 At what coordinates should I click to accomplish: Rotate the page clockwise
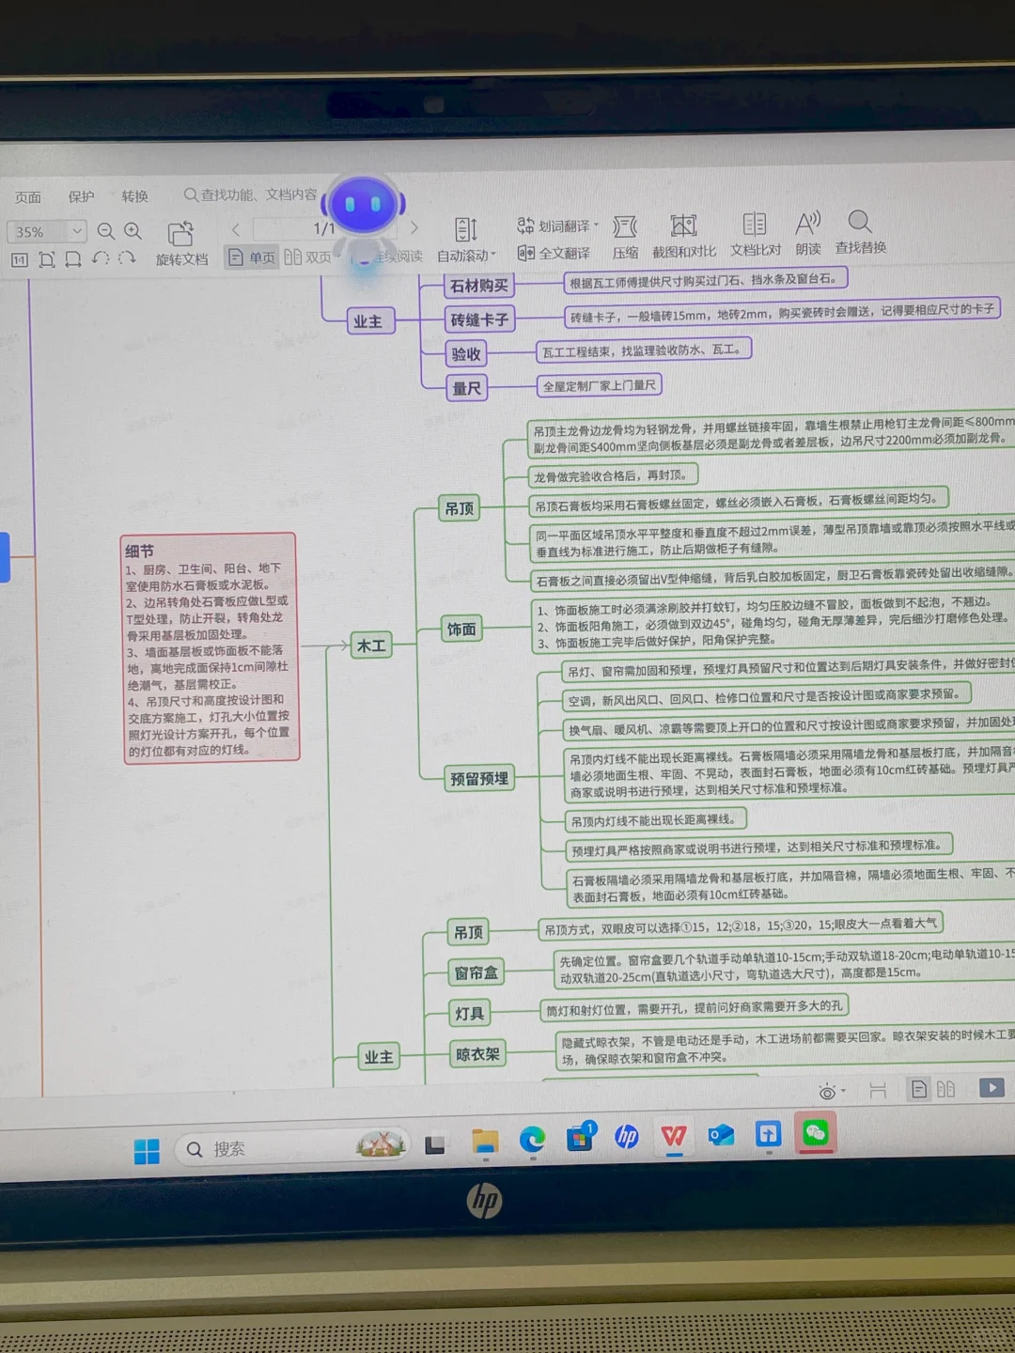[127, 258]
